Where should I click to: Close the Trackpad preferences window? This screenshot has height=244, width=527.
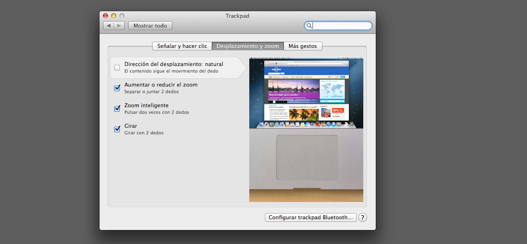[x=105, y=16]
